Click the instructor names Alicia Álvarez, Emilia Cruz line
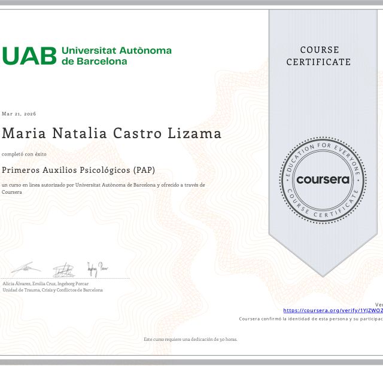This screenshot has width=383, height=366. tap(45, 283)
